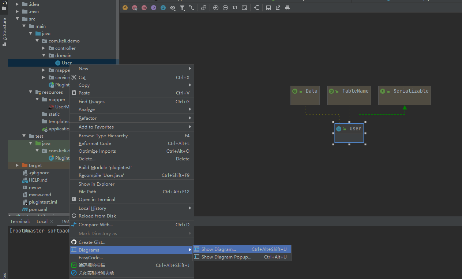Open pom.xml in project tree

click(38, 209)
